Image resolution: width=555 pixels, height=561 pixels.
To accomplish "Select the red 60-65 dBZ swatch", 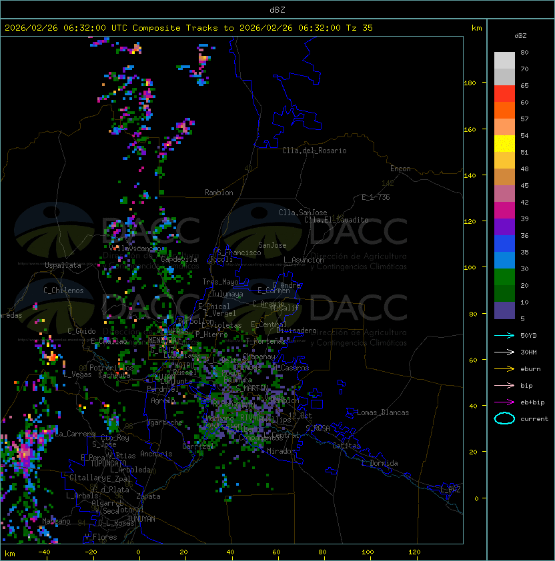I will coord(504,94).
